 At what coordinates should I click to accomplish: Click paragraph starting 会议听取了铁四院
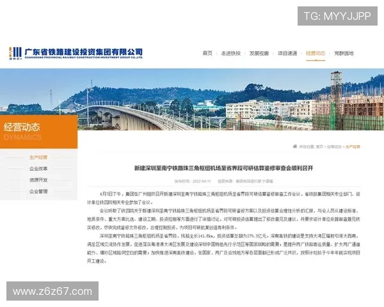tap(223, 219)
